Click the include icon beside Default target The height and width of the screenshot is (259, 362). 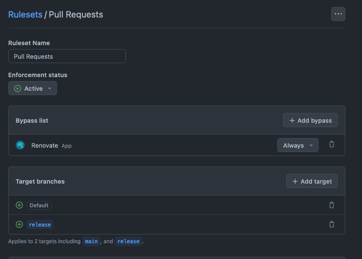(19, 205)
